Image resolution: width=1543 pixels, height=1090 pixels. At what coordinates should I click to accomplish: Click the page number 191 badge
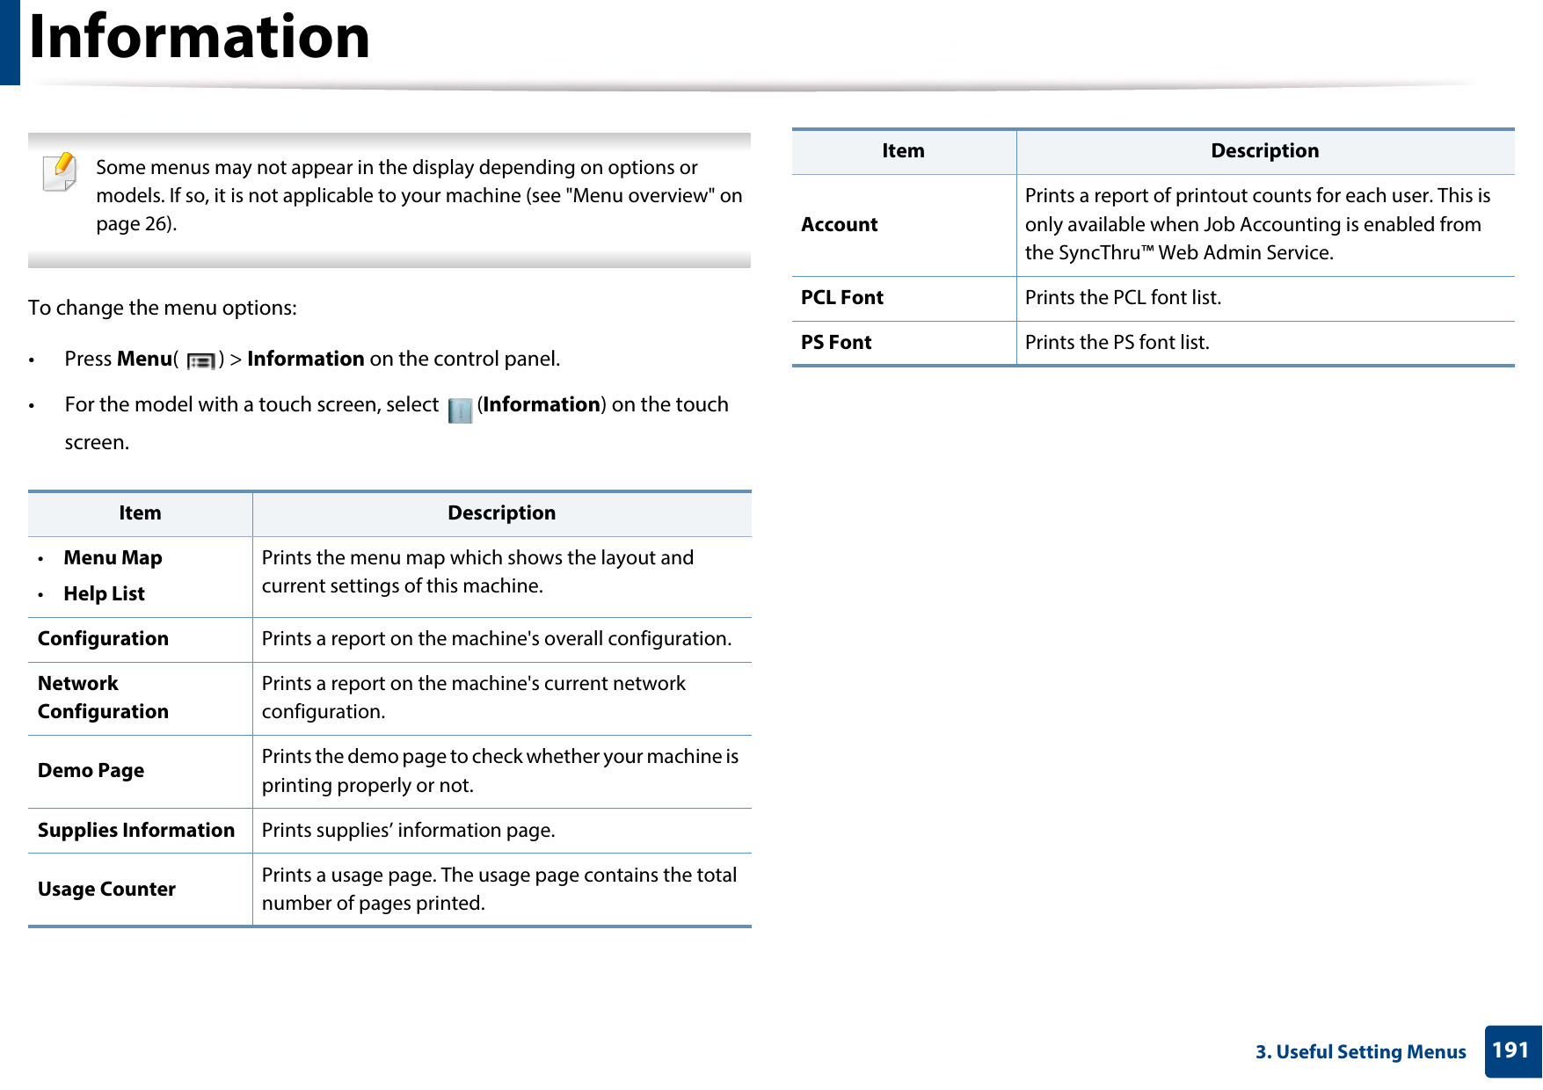pos(1511,1050)
